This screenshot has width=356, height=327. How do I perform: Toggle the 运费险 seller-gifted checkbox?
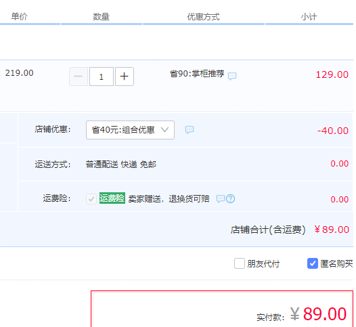[91, 199]
